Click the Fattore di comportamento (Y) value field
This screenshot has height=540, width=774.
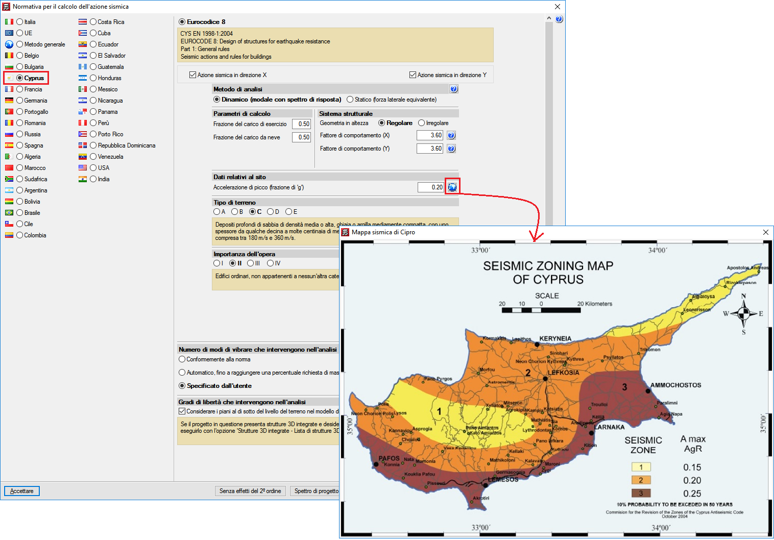(x=430, y=149)
